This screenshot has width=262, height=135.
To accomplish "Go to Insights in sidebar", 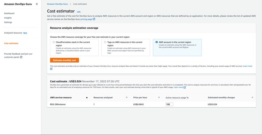I will pyautogui.click(x=8, y=18).
